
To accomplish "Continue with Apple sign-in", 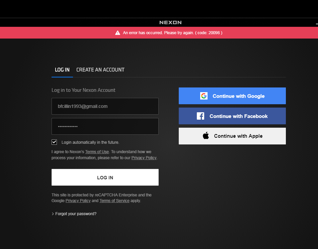I will (232, 136).
